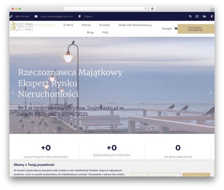The width and height of the screenshot is (224, 190).
Task: Click Dbamy o Twoją prywatność heading
Action: coord(34,165)
